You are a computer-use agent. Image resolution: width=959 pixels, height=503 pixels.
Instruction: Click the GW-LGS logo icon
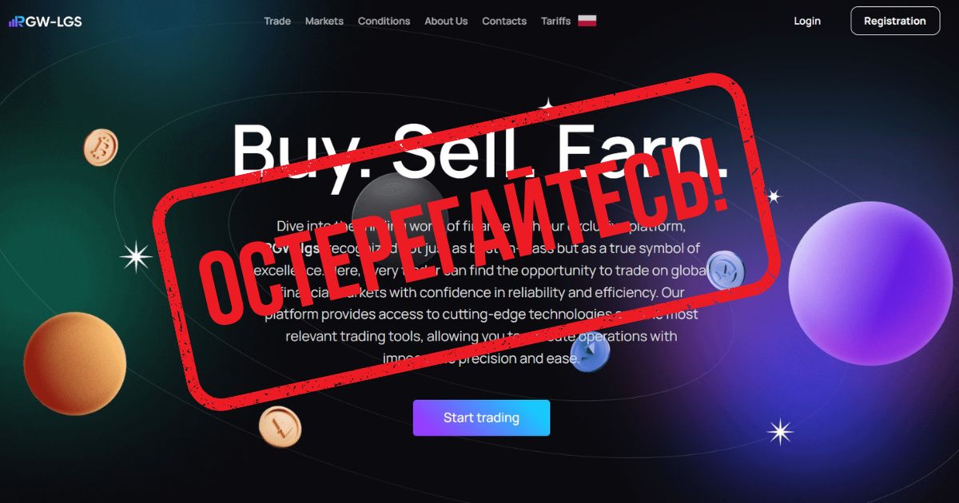click(16, 22)
